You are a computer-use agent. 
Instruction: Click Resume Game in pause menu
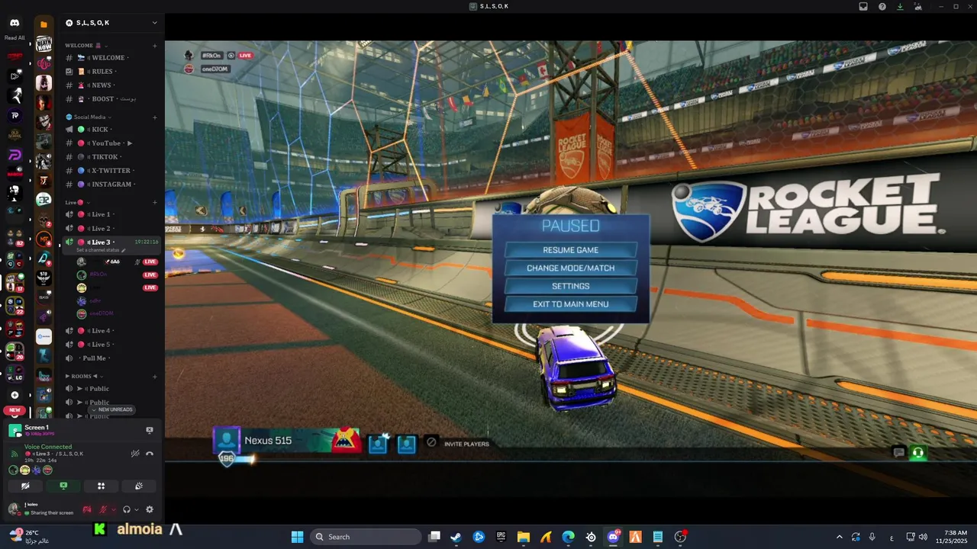571,250
